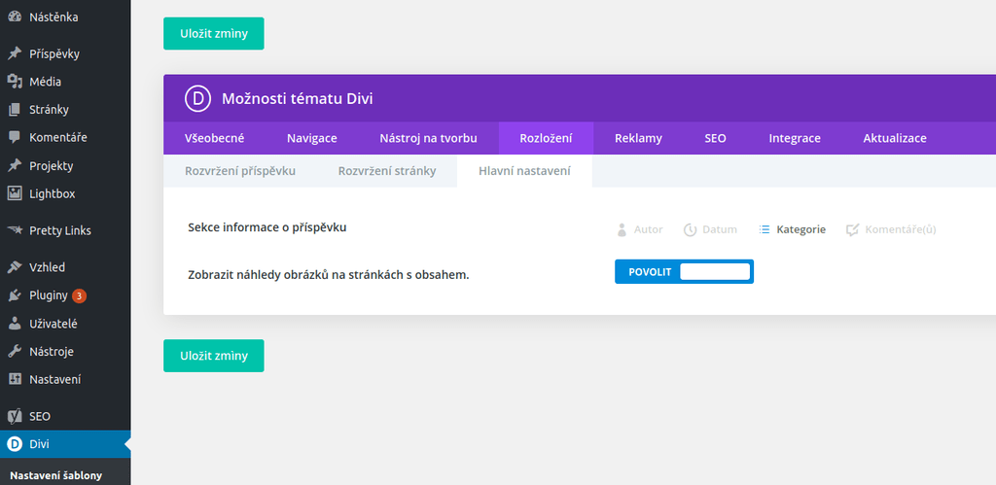Click the Divi circle logo in header
This screenshot has width=996, height=485.
point(197,98)
